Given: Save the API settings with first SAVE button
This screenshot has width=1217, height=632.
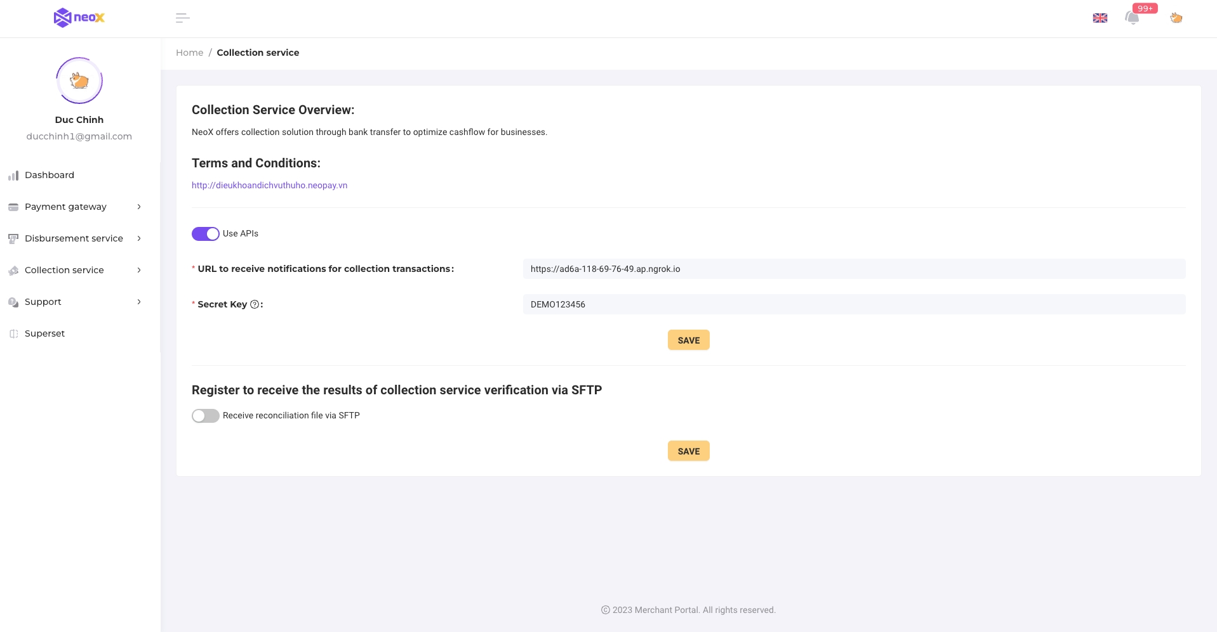Looking at the screenshot, I should click(688, 340).
